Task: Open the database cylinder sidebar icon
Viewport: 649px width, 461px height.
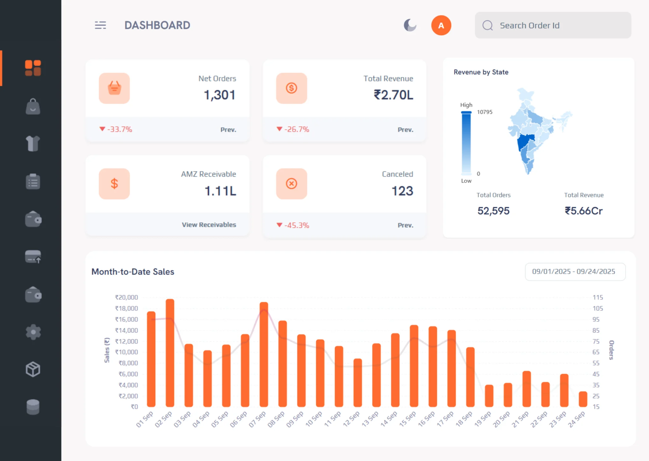Action: click(33, 407)
